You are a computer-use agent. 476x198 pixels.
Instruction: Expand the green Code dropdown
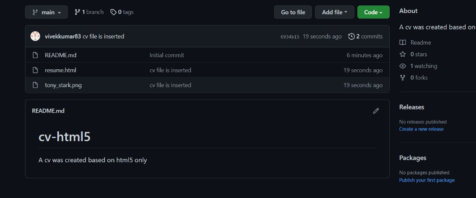click(374, 12)
